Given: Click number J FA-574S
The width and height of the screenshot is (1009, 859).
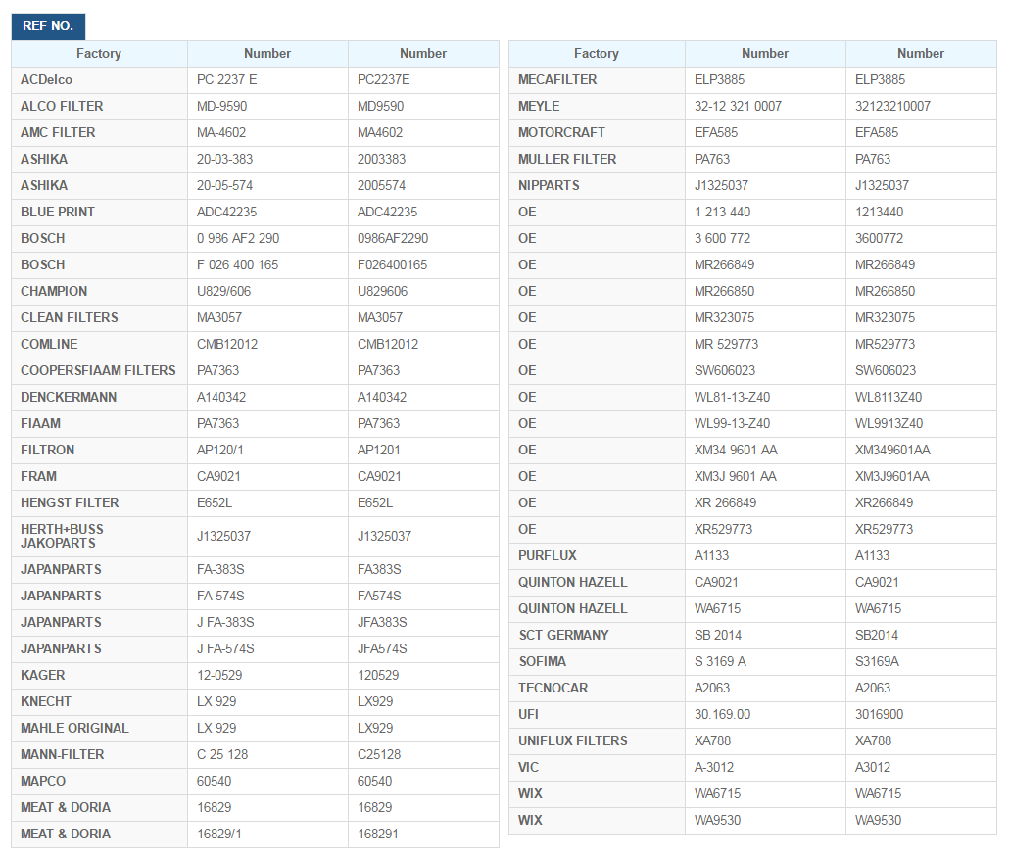Looking at the screenshot, I should pyautogui.click(x=225, y=648).
